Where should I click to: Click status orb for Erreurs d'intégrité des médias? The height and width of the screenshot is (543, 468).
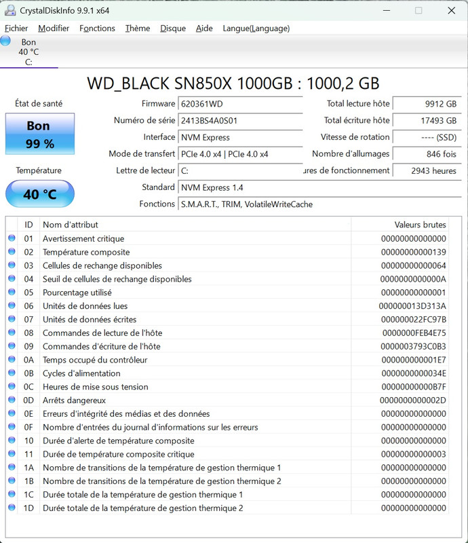coord(12,413)
